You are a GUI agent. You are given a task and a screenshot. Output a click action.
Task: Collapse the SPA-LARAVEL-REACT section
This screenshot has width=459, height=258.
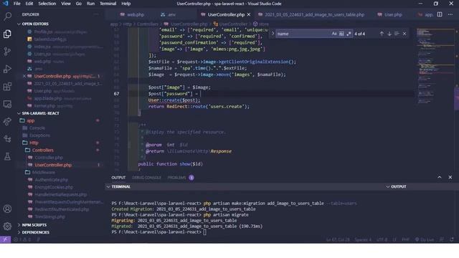click(40, 113)
